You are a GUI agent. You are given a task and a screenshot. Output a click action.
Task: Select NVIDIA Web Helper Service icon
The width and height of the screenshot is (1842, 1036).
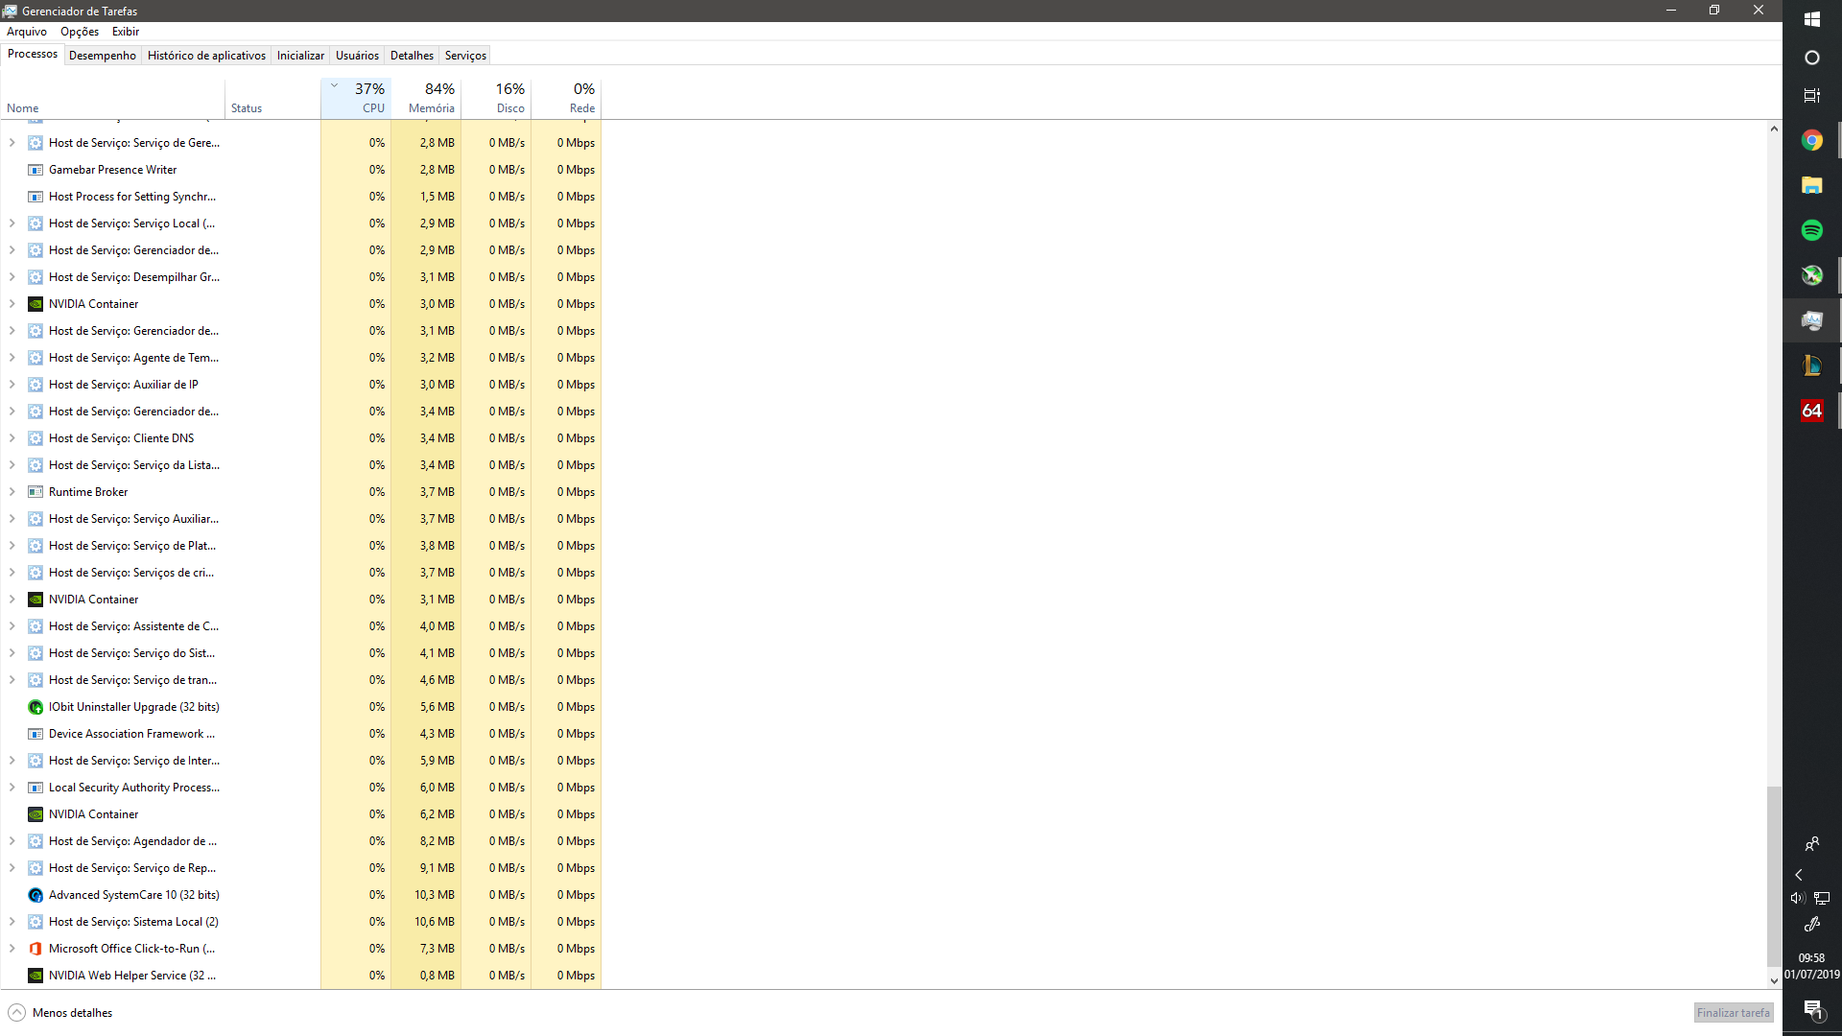[x=35, y=976]
